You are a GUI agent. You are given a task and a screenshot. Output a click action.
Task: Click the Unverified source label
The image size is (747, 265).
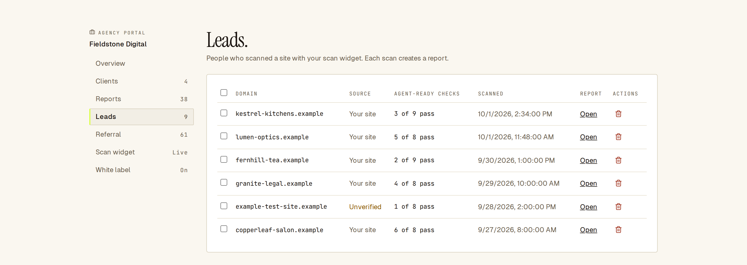(365, 207)
